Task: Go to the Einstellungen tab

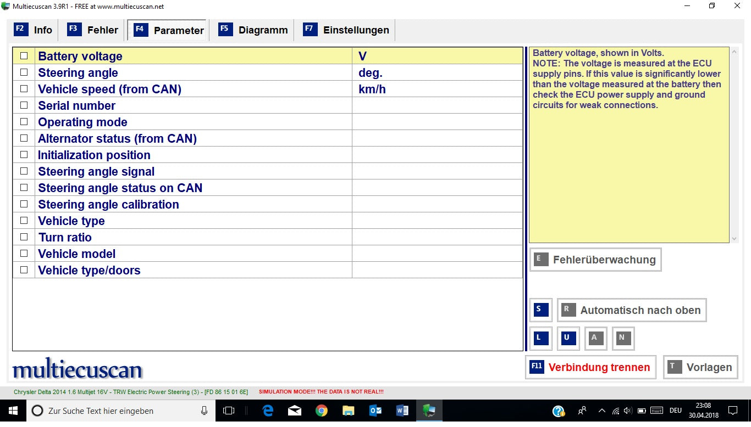Action: pyautogui.click(x=346, y=30)
